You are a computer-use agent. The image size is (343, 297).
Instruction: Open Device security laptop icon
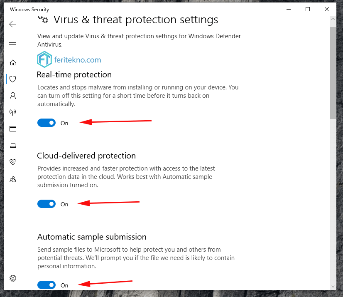point(13,146)
